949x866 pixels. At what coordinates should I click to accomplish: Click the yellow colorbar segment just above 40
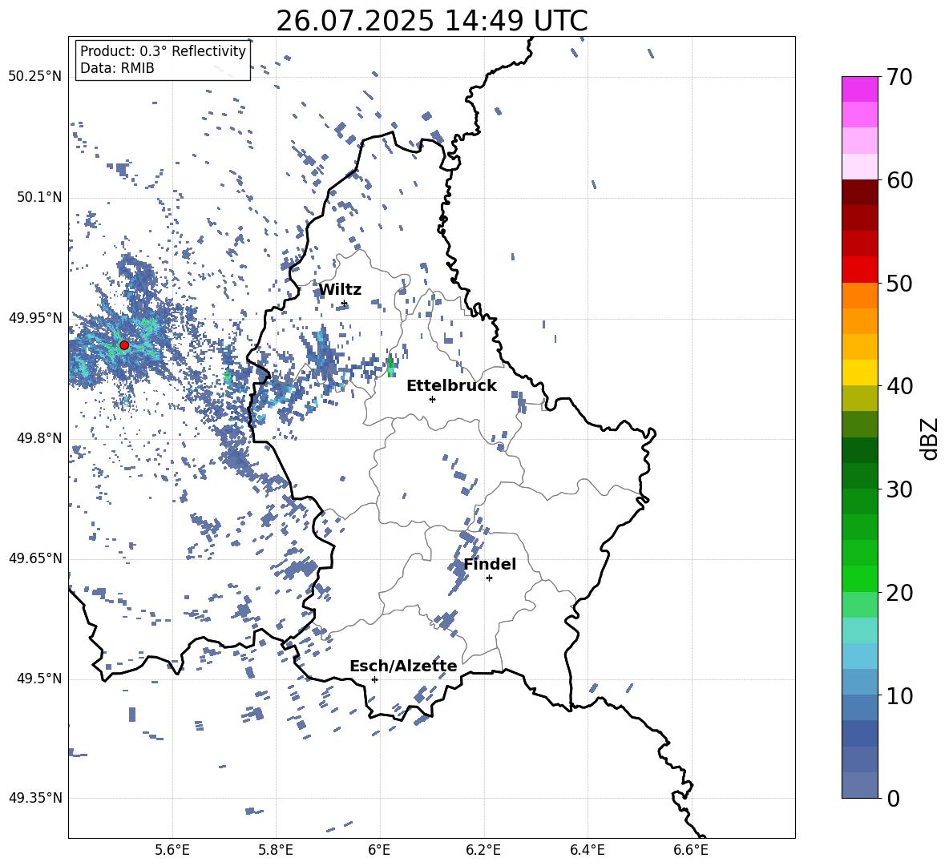[x=860, y=373]
